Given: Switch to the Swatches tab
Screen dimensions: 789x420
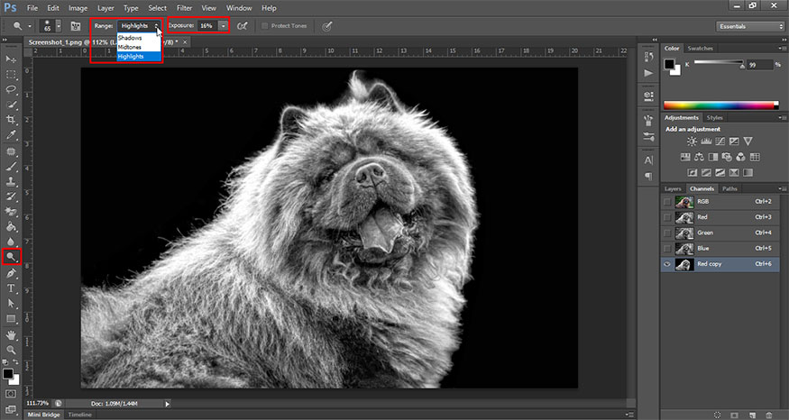Looking at the screenshot, I should 700,49.
